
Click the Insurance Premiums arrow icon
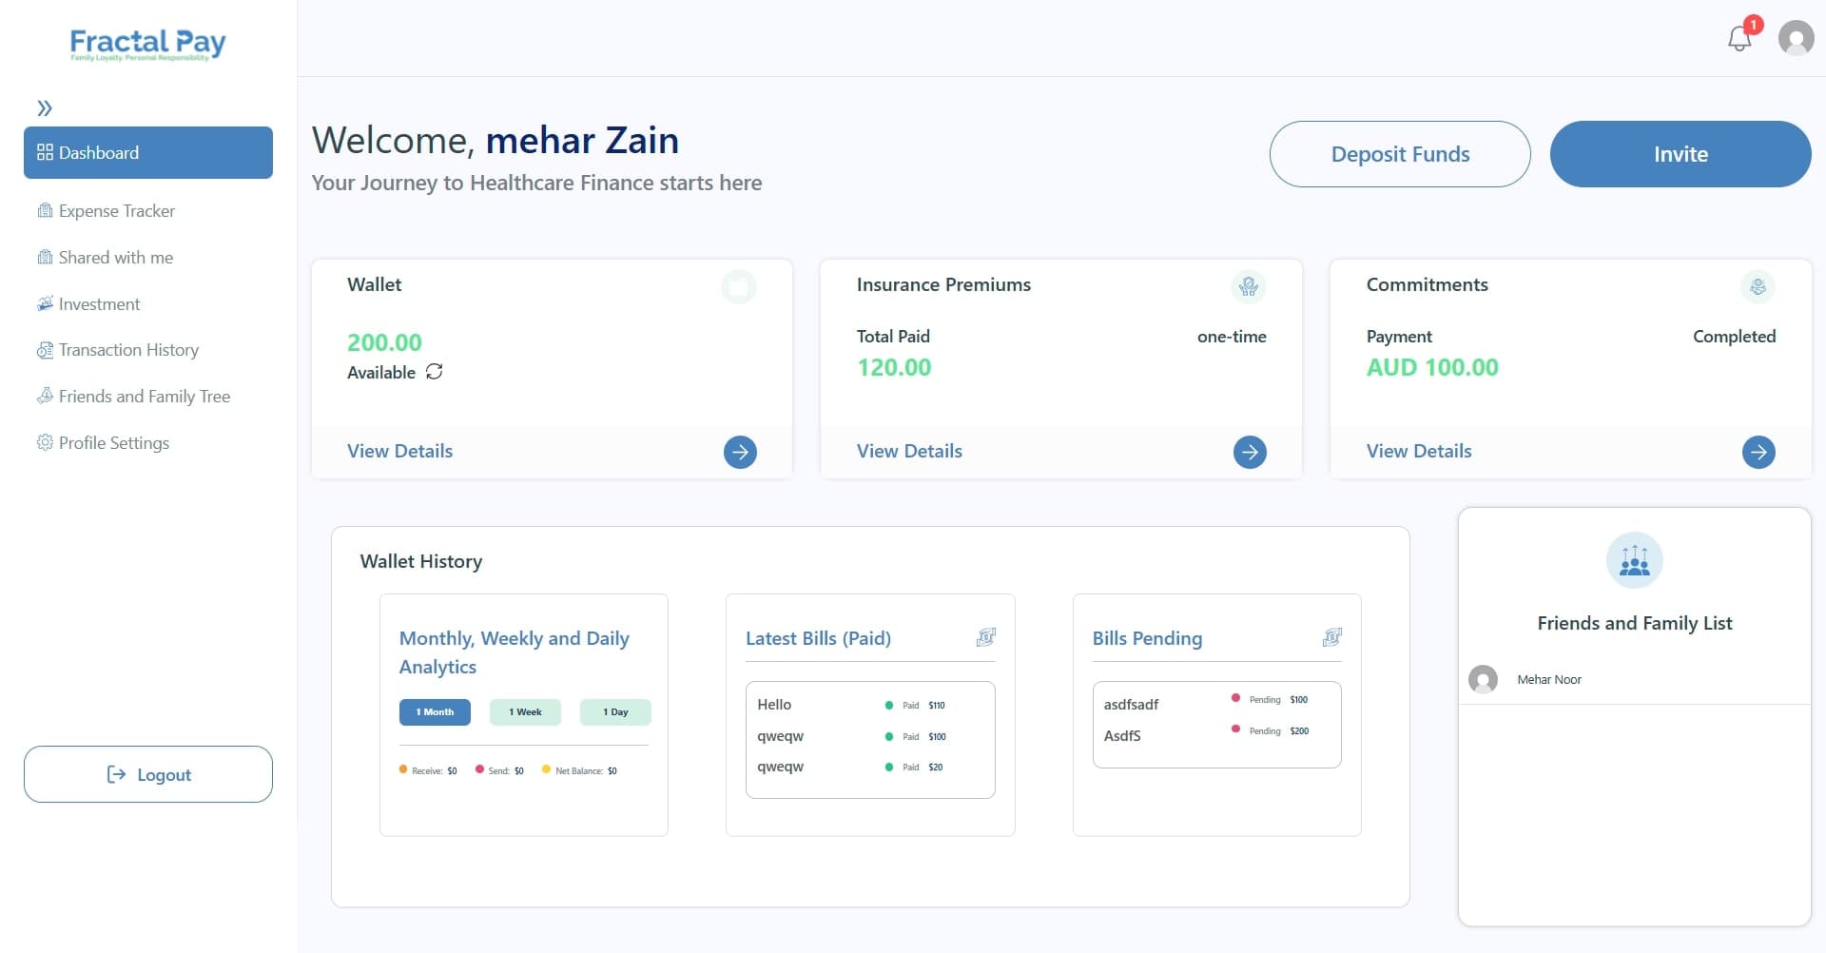pos(1250,452)
